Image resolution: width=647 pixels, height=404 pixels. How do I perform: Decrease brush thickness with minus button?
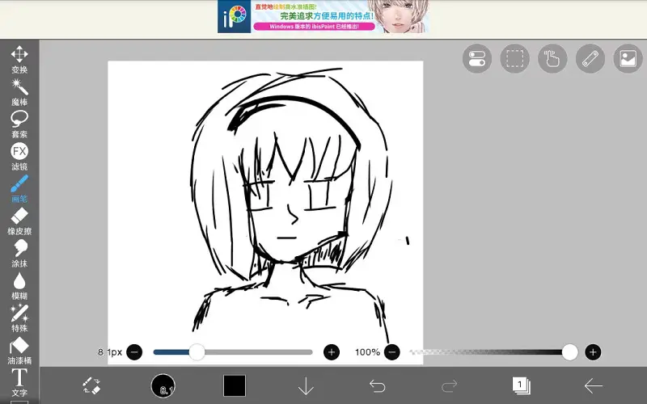(x=134, y=352)
